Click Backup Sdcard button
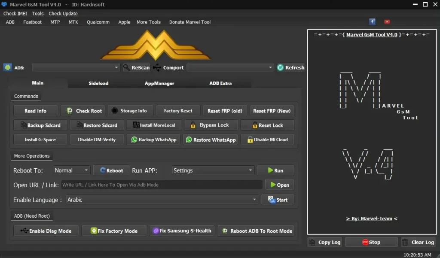The width and height of the screenshot is (440, 258). pos(40,125)
